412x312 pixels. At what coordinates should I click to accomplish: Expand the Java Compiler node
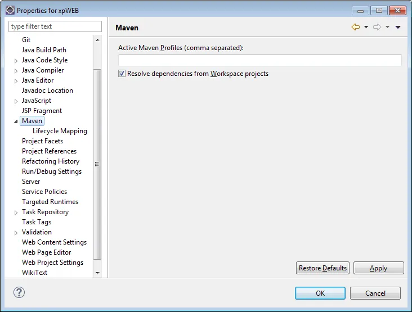pyautogui.click(x=16, y=71)
